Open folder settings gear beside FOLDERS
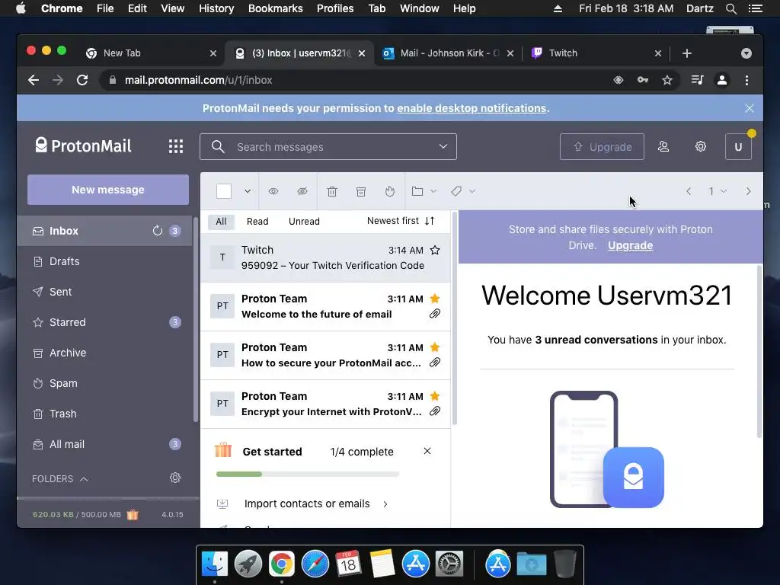 click(175, 478)
